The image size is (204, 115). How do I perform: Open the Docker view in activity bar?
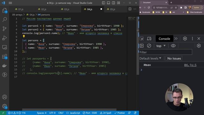4,65
